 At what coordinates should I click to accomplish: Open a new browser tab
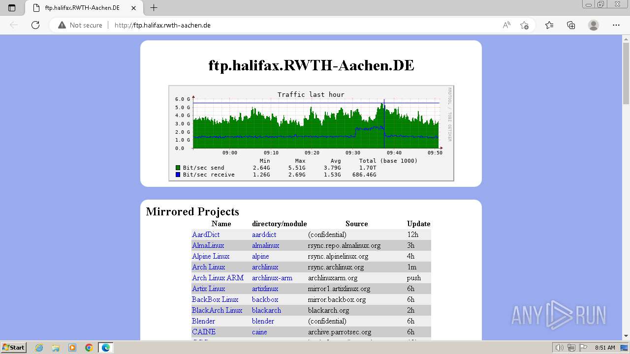click(x=154, y=8)
